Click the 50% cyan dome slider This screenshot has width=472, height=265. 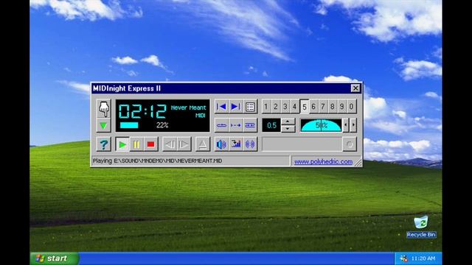coord(322,125)
